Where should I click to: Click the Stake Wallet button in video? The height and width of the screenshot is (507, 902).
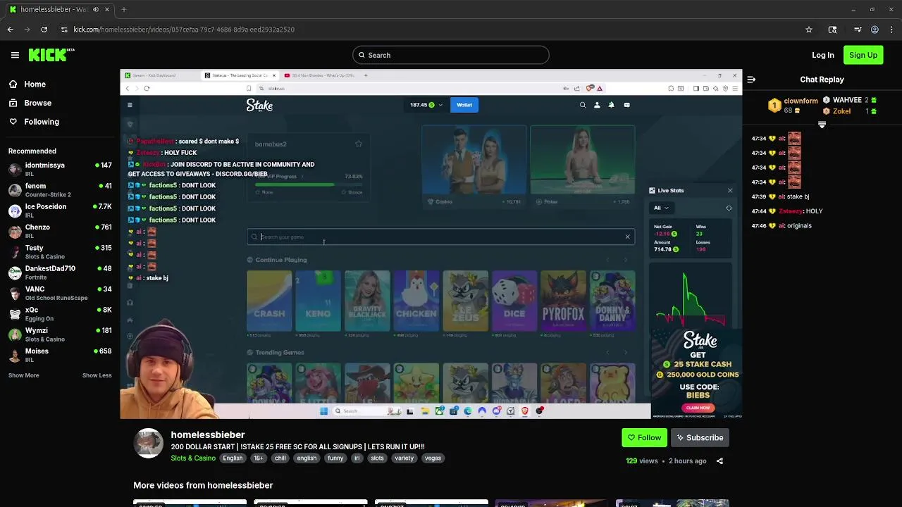pos(464,105)
